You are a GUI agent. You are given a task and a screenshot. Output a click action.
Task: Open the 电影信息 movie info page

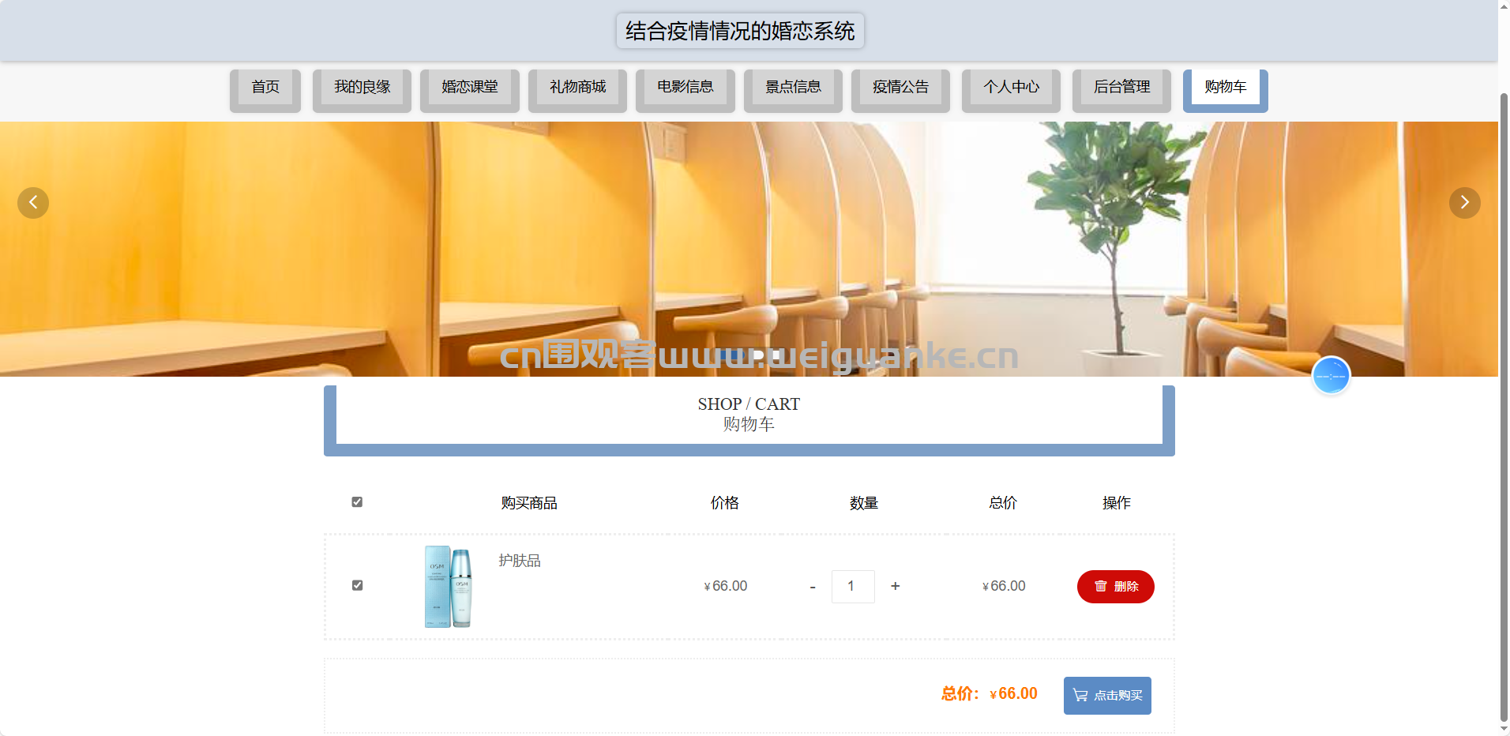point(686,88)
